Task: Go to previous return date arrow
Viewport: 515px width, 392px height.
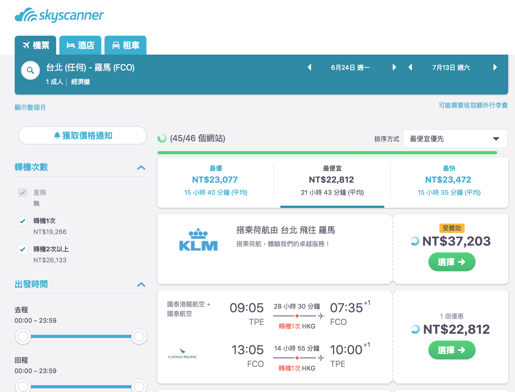Action: pos(410,67)
